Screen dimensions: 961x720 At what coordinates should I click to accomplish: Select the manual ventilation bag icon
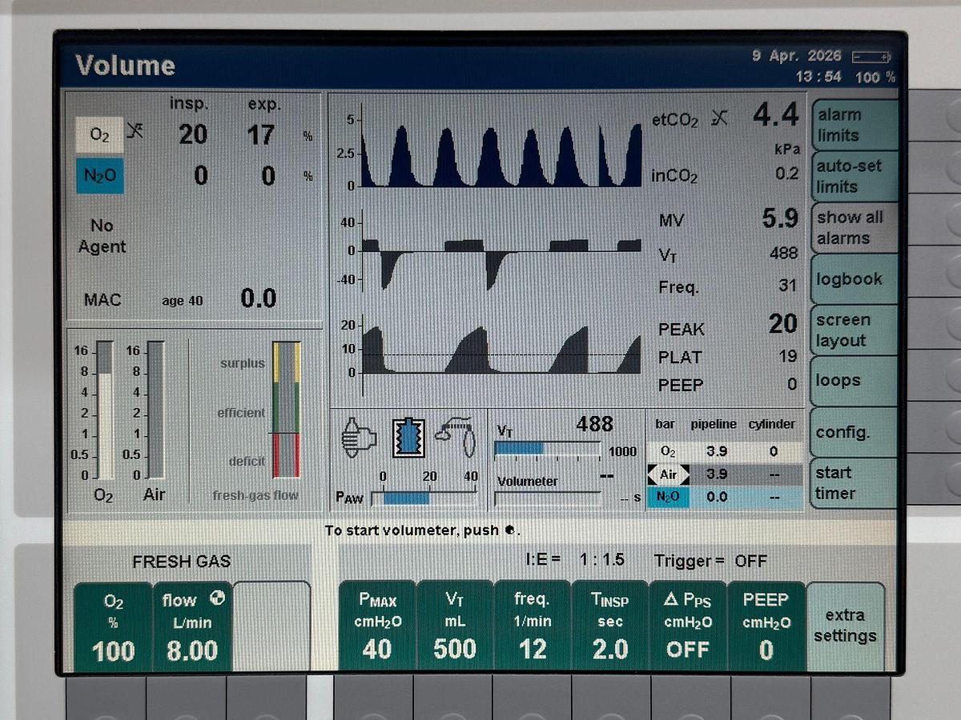(x=359, y=438)
